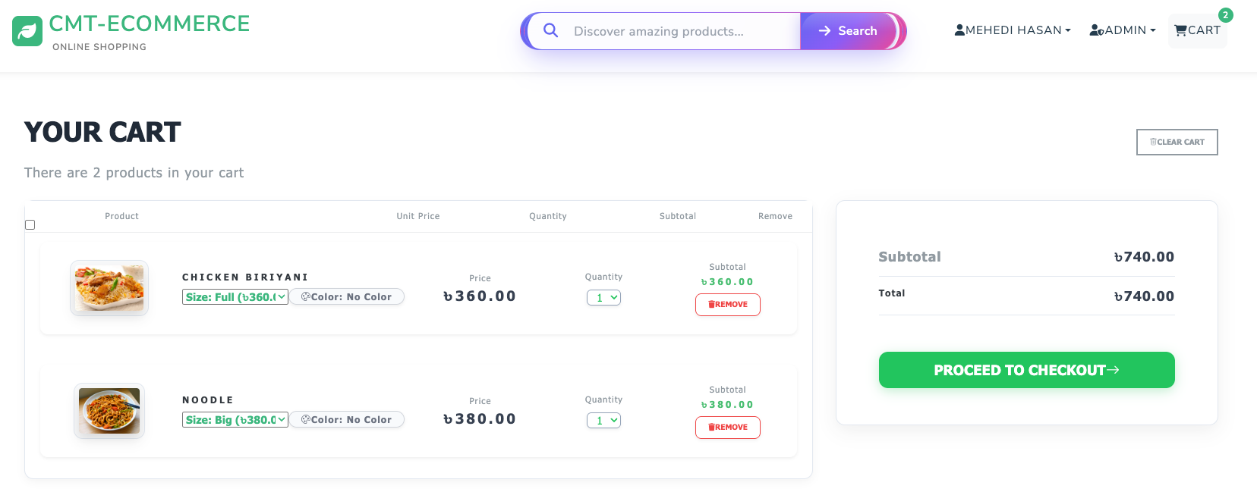This screenshot has height=492, width=1257.
Task: Click the Noodle product thumbnail
Action: pos(109,411)
